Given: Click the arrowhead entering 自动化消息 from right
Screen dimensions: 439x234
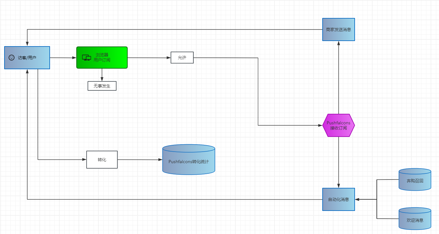Looking at the screenshot, I should (357, 199).
